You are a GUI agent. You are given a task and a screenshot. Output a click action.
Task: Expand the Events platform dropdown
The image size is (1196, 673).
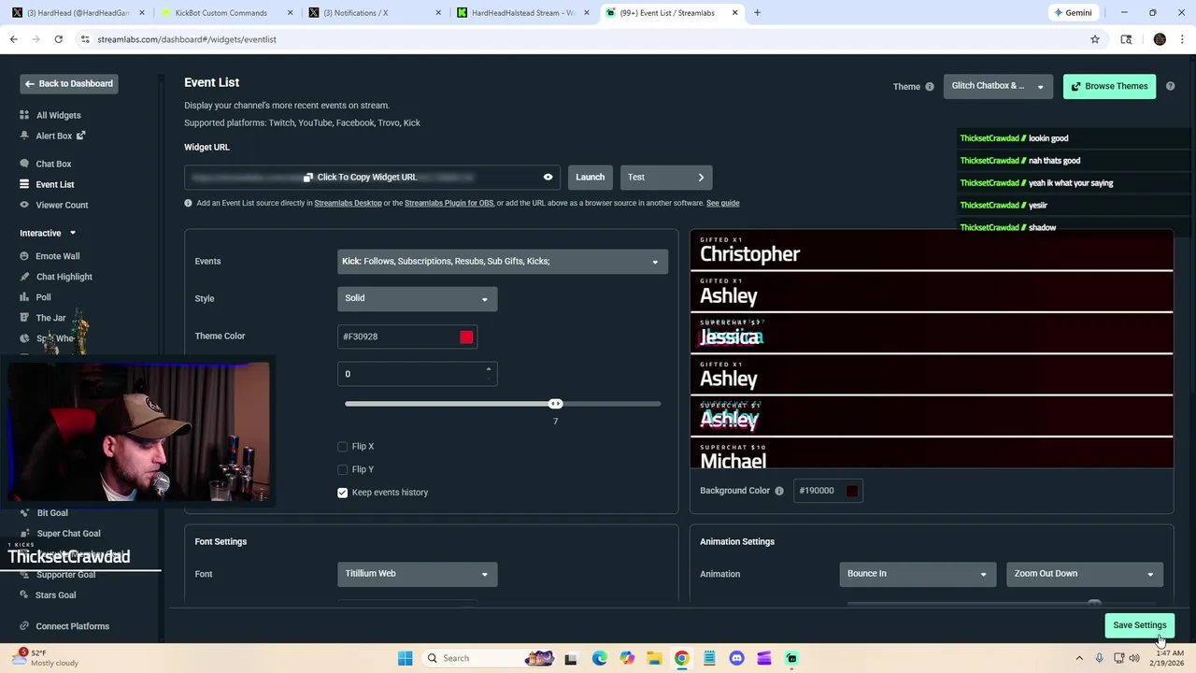pos(503,262)
